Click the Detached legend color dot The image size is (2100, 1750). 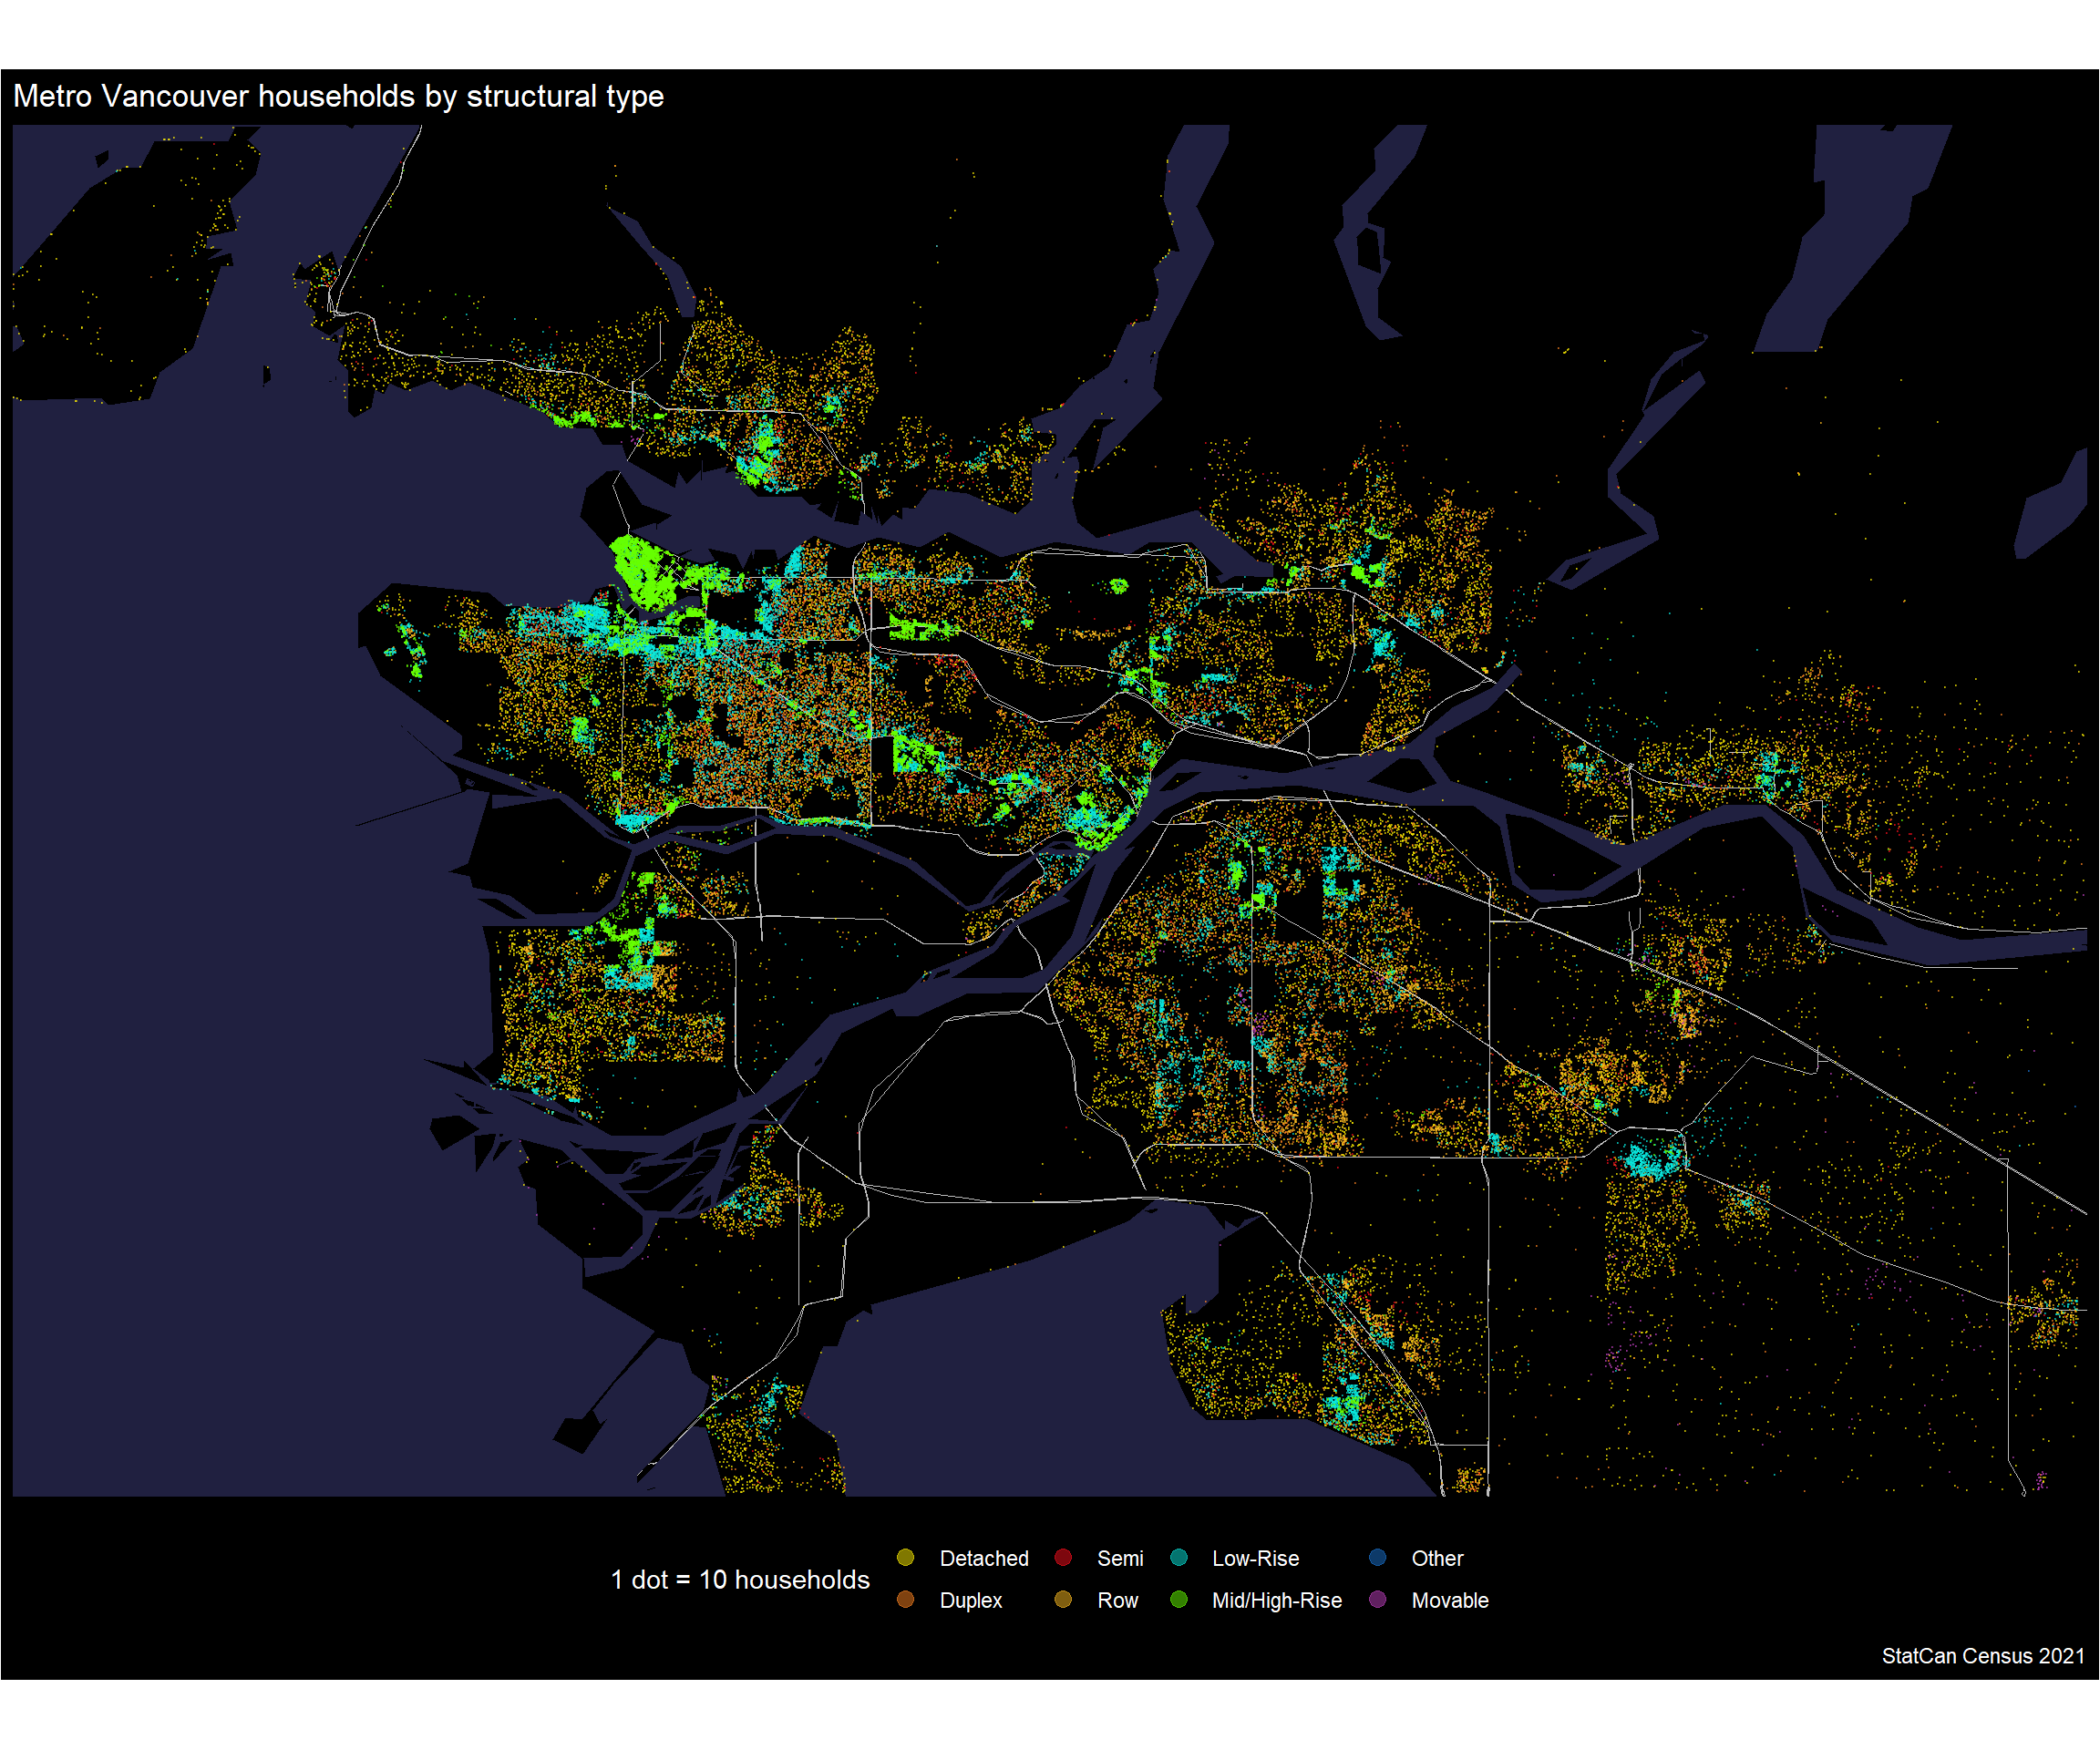[x=905, y=1557]
